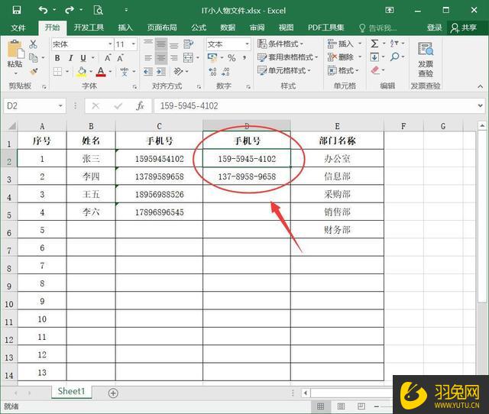Click Insert cells (插入) button
Image resolution: width=489 pixels, height=414 pixels.
pos(341,44)
